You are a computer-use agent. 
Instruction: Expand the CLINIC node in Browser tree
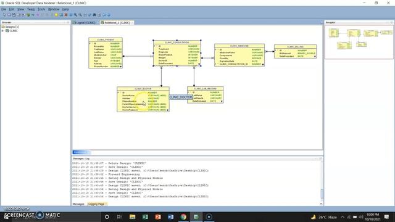[2, 31]
